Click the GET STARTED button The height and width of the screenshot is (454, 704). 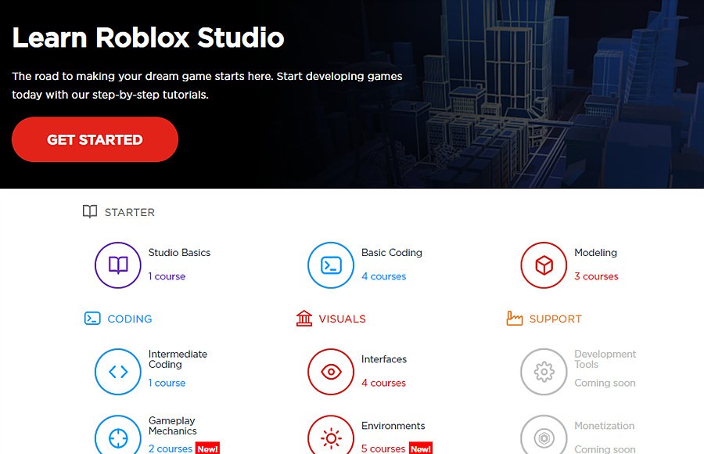(95, 139)
